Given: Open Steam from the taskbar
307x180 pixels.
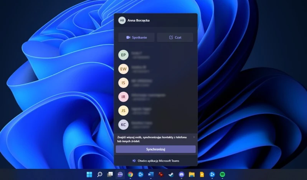Looking at the screenshot, I should coord(171,175).
